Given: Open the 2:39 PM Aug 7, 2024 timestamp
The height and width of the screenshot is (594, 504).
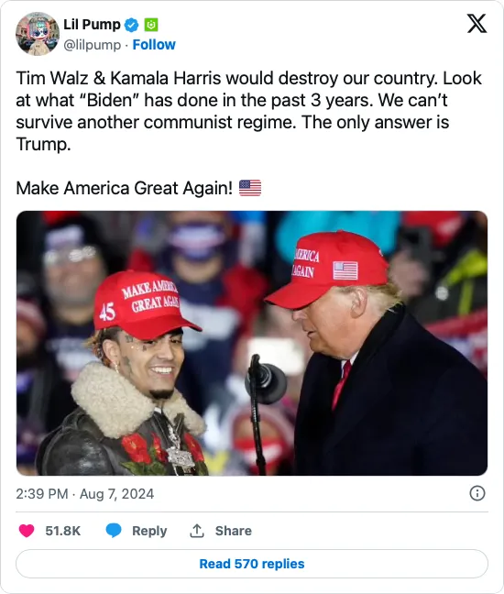Looking at the screenshot, I should point(85,494).
